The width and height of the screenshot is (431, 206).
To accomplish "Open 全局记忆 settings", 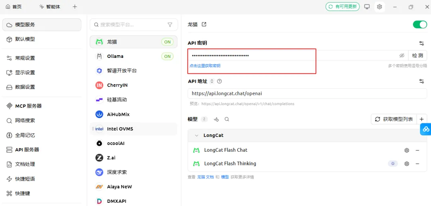I will tap(42, 135).
